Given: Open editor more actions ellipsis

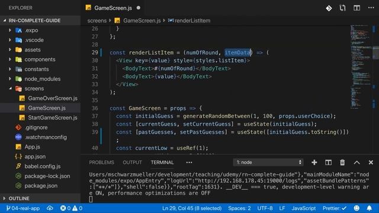Looking at the screenshot, I should pyautogui.click(x=371, y=8).
